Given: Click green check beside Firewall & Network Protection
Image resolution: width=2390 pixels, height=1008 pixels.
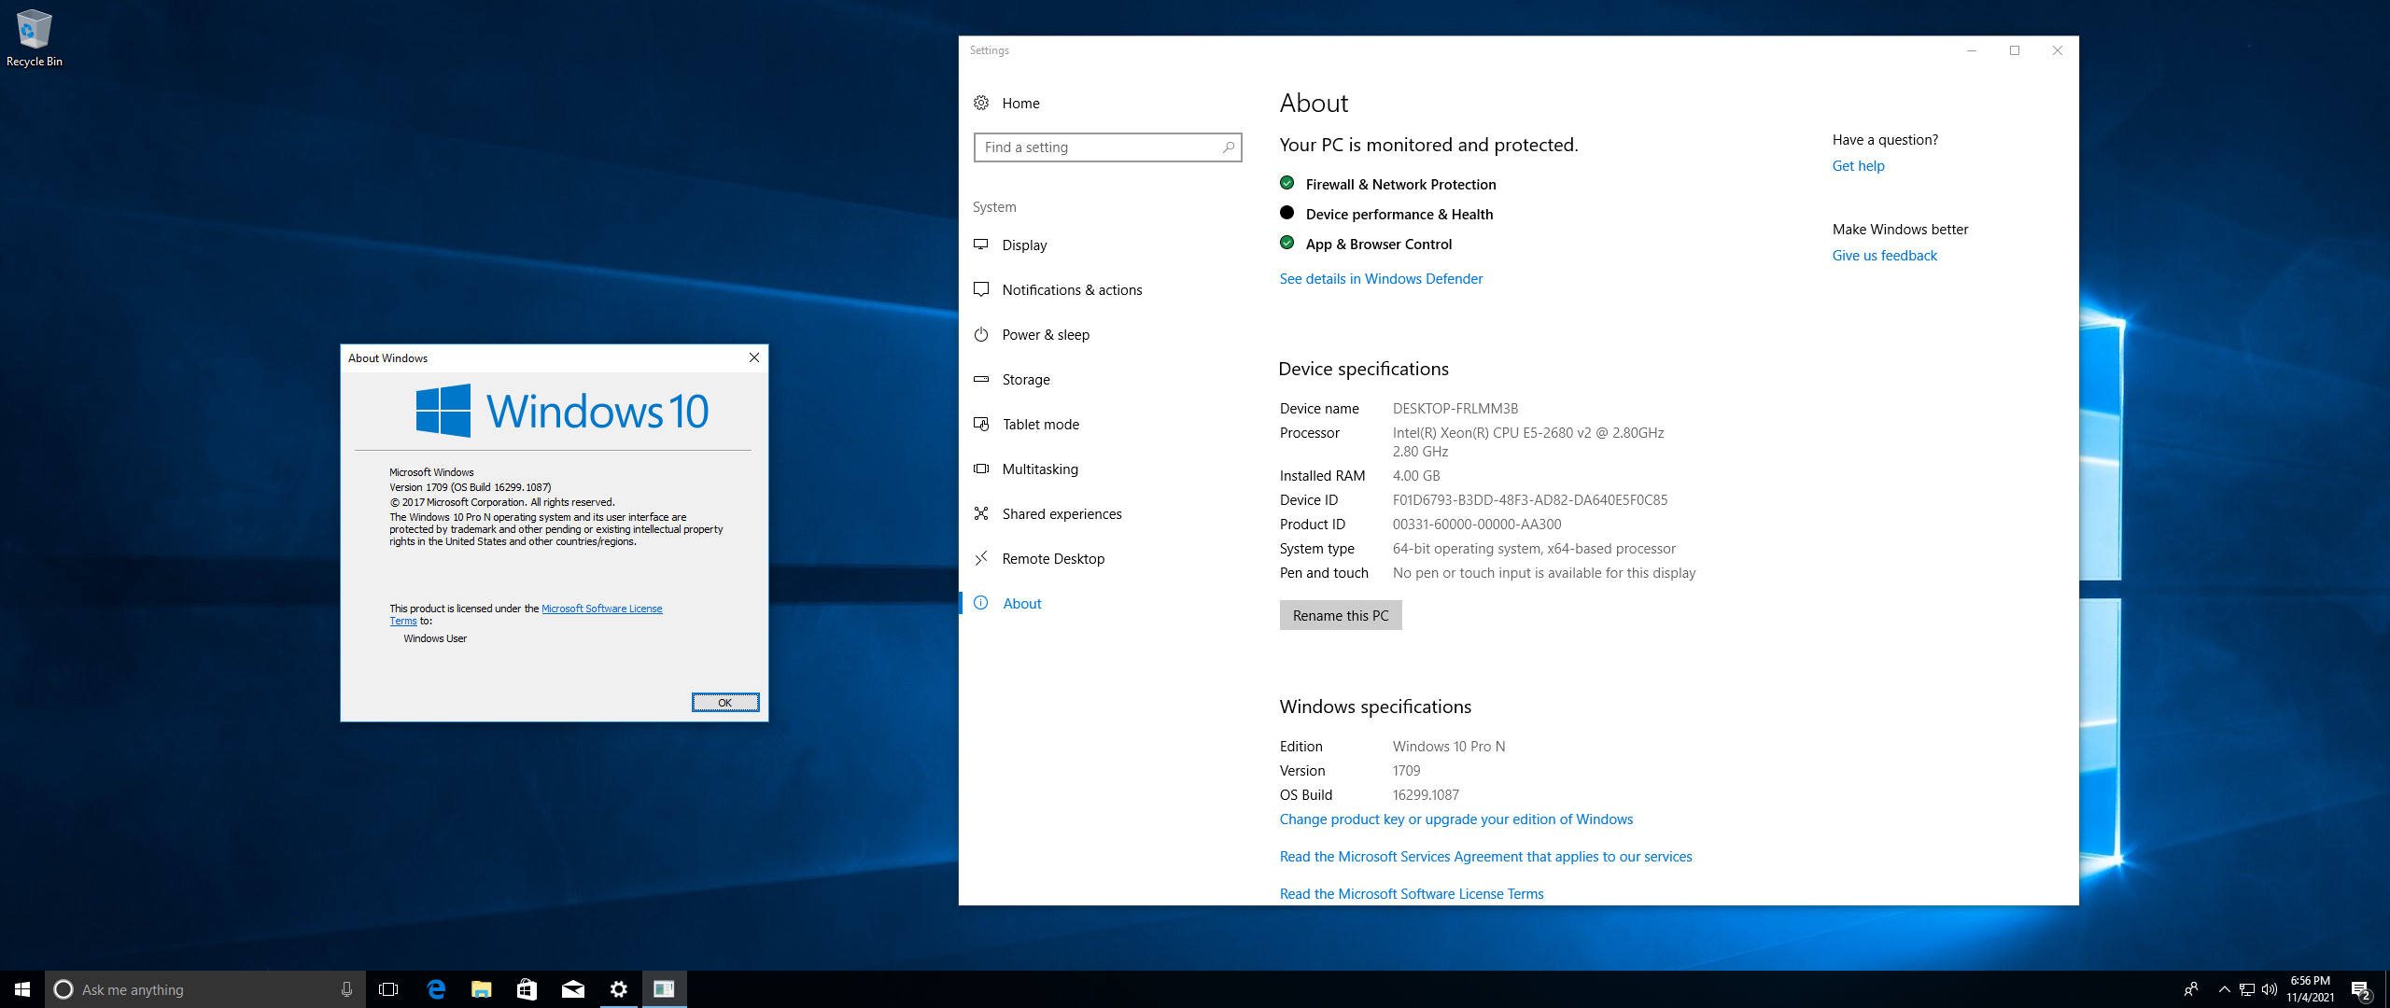Looking at the screenshot, I should point(1287,183).
